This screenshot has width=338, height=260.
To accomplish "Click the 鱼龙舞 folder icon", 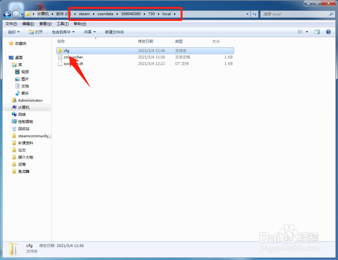I will pyautogui.click(x=14, y=171).
